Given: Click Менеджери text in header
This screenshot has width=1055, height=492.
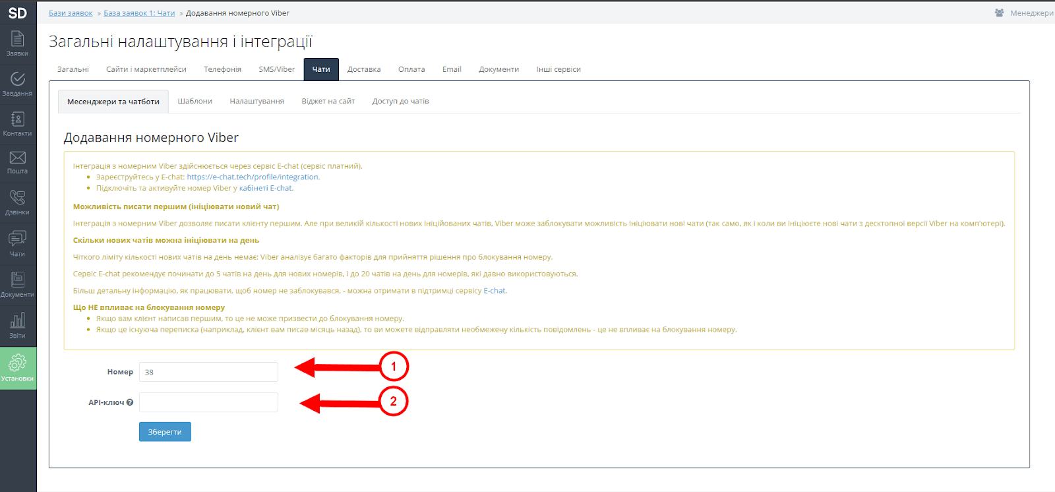Looking at the screenshot, I should click(1031, 13).
